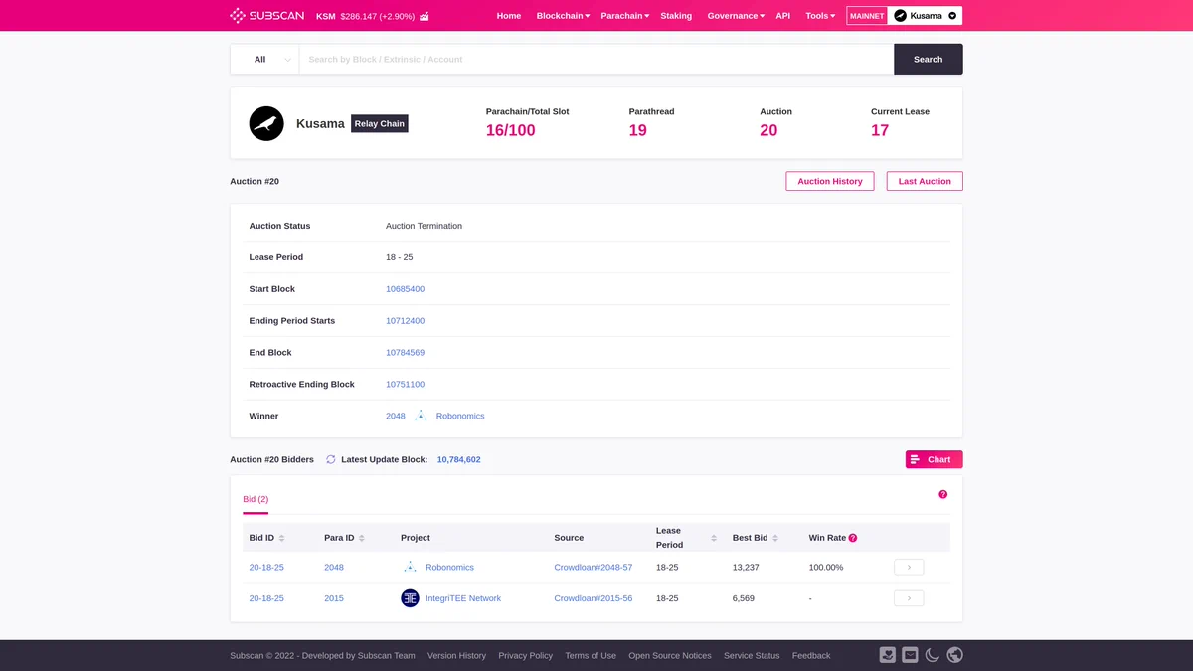1193x671 pixels.
Task: Expand the Parachain menu
Action: [625, 16]
